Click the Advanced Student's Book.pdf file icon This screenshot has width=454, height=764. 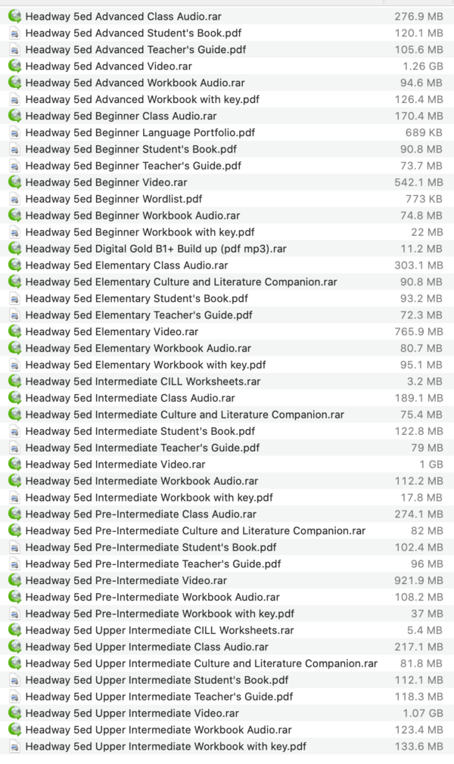[x=14, y=33]
